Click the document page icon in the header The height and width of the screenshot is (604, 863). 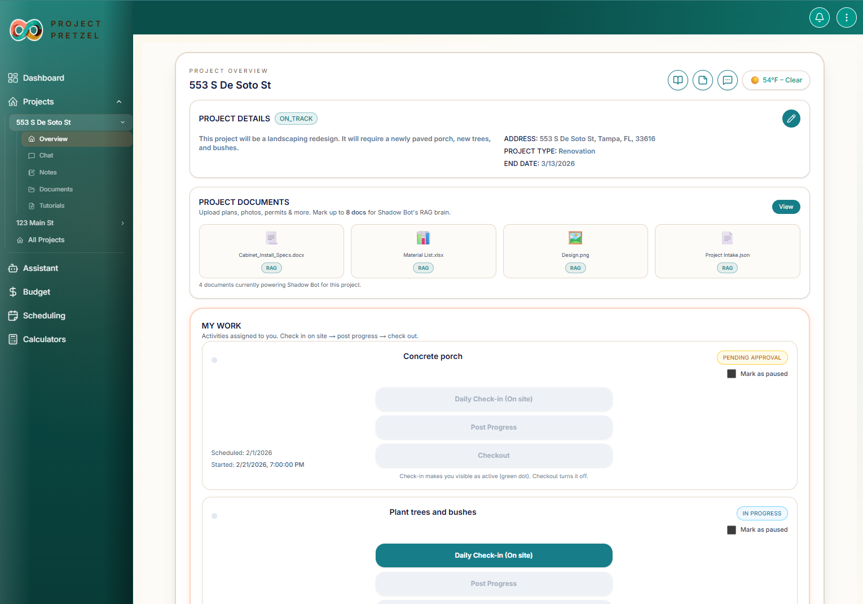[702, 80]
